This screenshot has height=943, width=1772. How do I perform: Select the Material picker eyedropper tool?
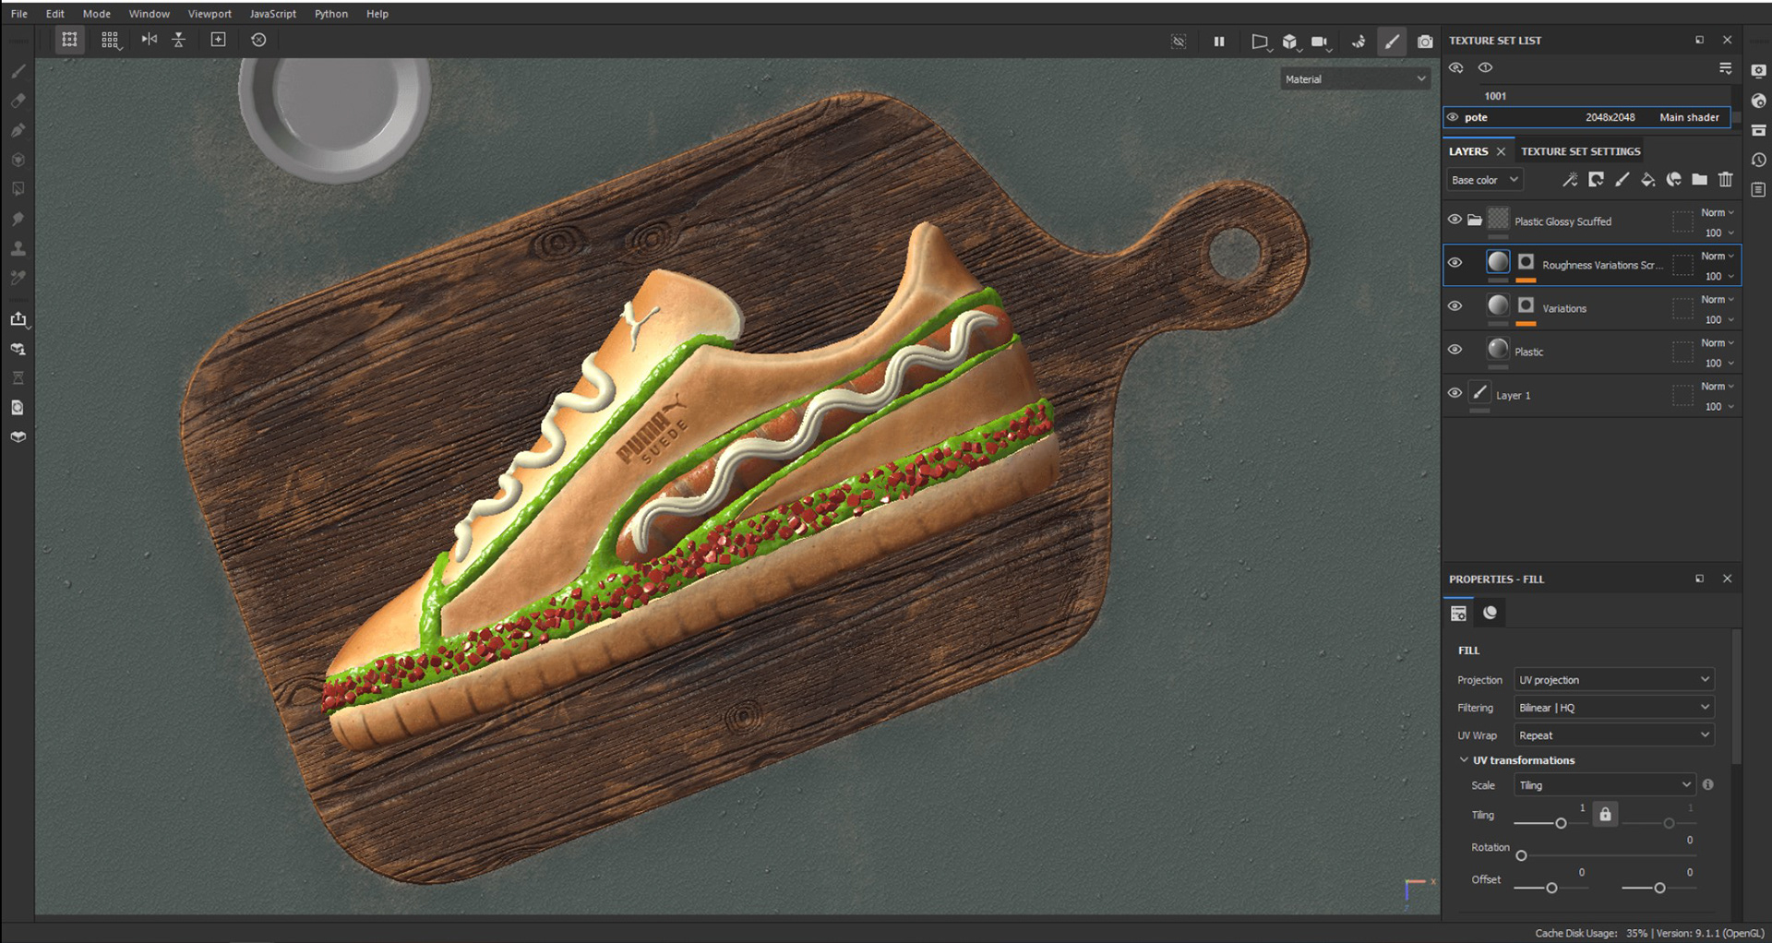pyautogui.click(x=18, y=278)
